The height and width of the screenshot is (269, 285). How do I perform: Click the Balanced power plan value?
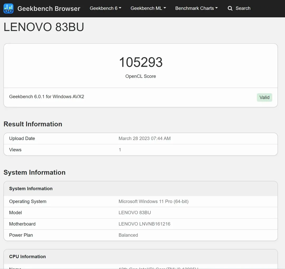pyautogui.click(x=128, y=235)
